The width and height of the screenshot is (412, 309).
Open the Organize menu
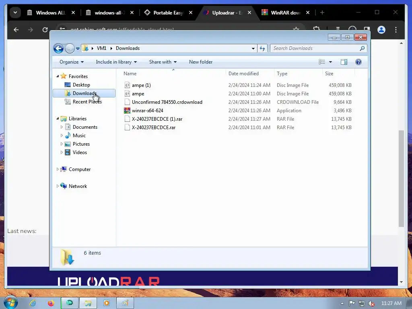point(72,62)
